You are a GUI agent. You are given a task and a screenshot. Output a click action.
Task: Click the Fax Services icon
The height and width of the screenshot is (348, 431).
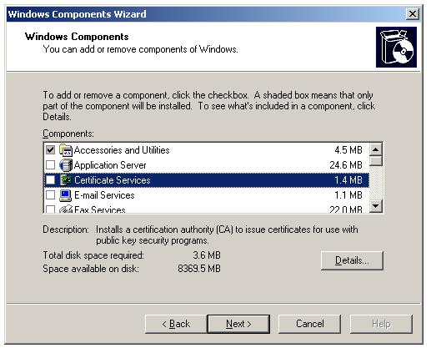(66, 209)
